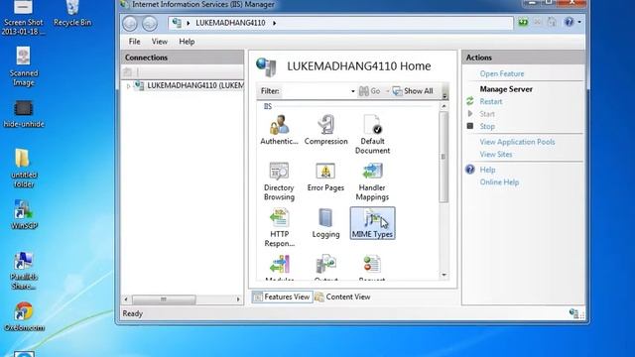Click the Go filter button
Viewport: 635px width, 357px height.
[370, 91]
